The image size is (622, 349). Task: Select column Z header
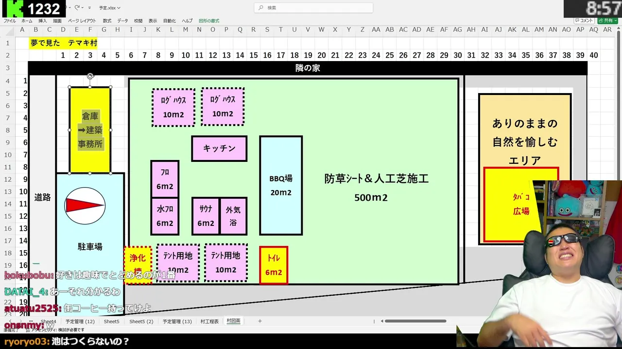pyautogui.click(x=363, y=30)
